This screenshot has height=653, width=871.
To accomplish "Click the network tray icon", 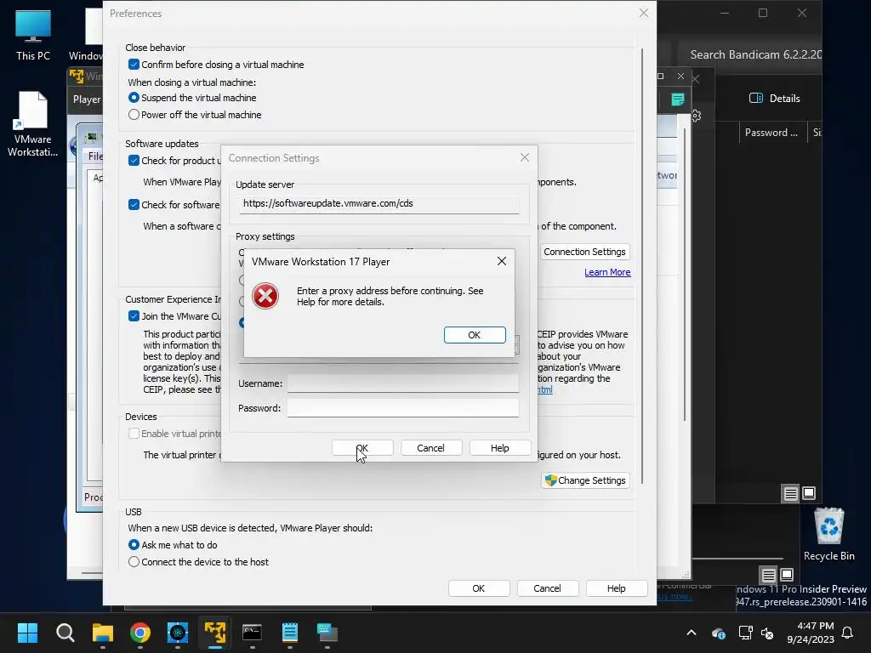I will [745, 633].
